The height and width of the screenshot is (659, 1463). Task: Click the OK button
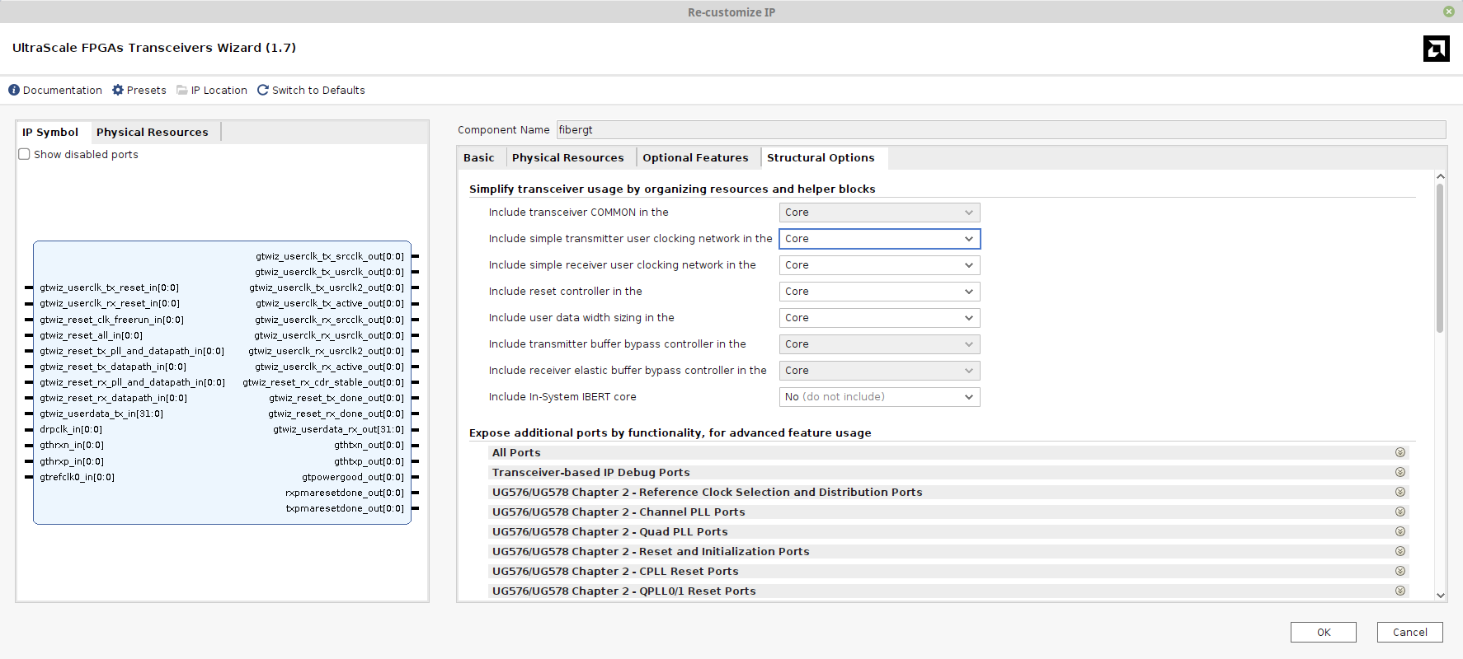[1323, 632]
